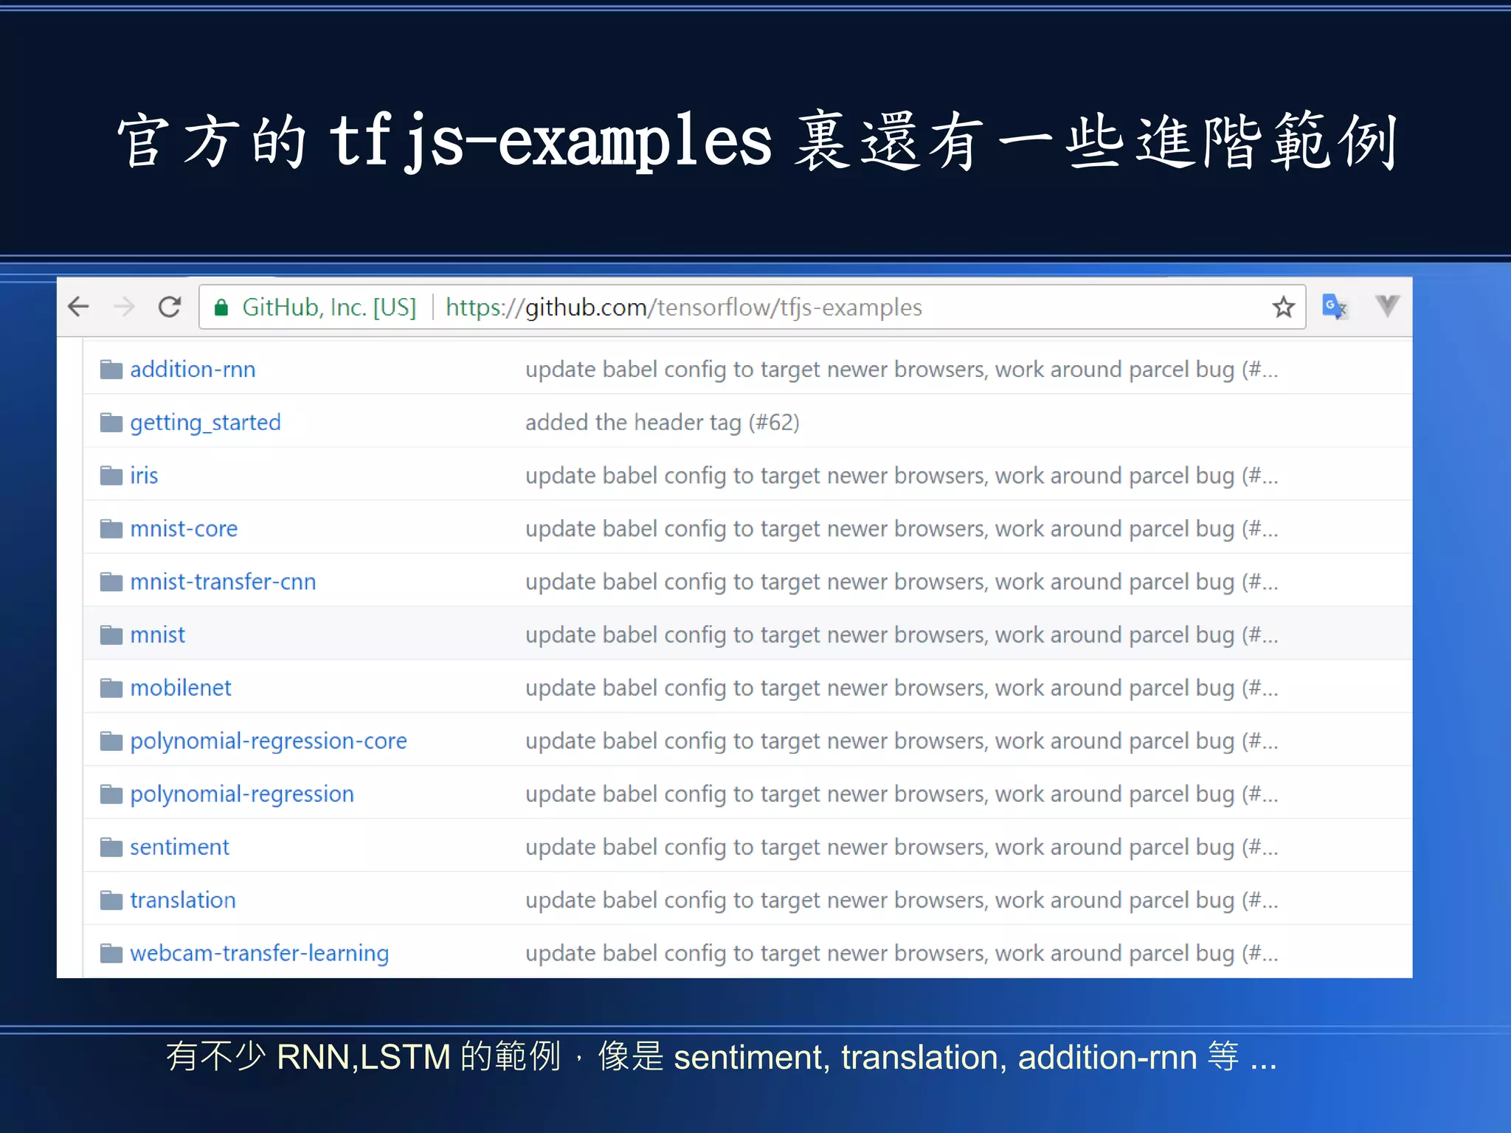
Task: Click commit message in the mobilenet row
Action: click(902, 688)
